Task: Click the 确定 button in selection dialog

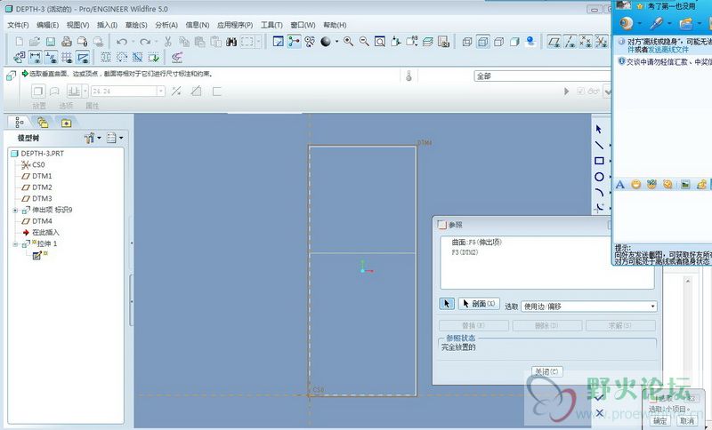Action: tap(659, 420)
